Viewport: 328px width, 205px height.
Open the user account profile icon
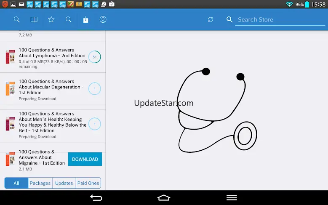click(x=103, y=20)
